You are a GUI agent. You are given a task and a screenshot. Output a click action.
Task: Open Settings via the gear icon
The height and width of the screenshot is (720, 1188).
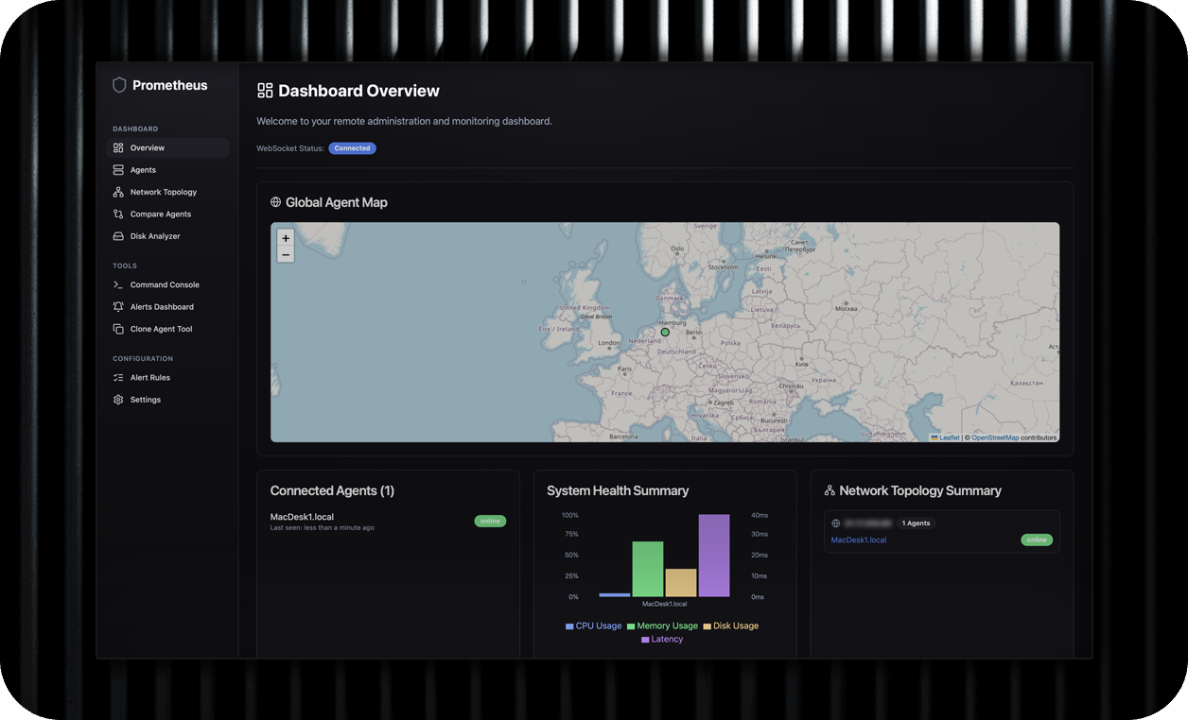point(117,399)
